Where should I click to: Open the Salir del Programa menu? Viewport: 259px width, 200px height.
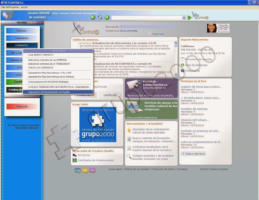[10, 7]
